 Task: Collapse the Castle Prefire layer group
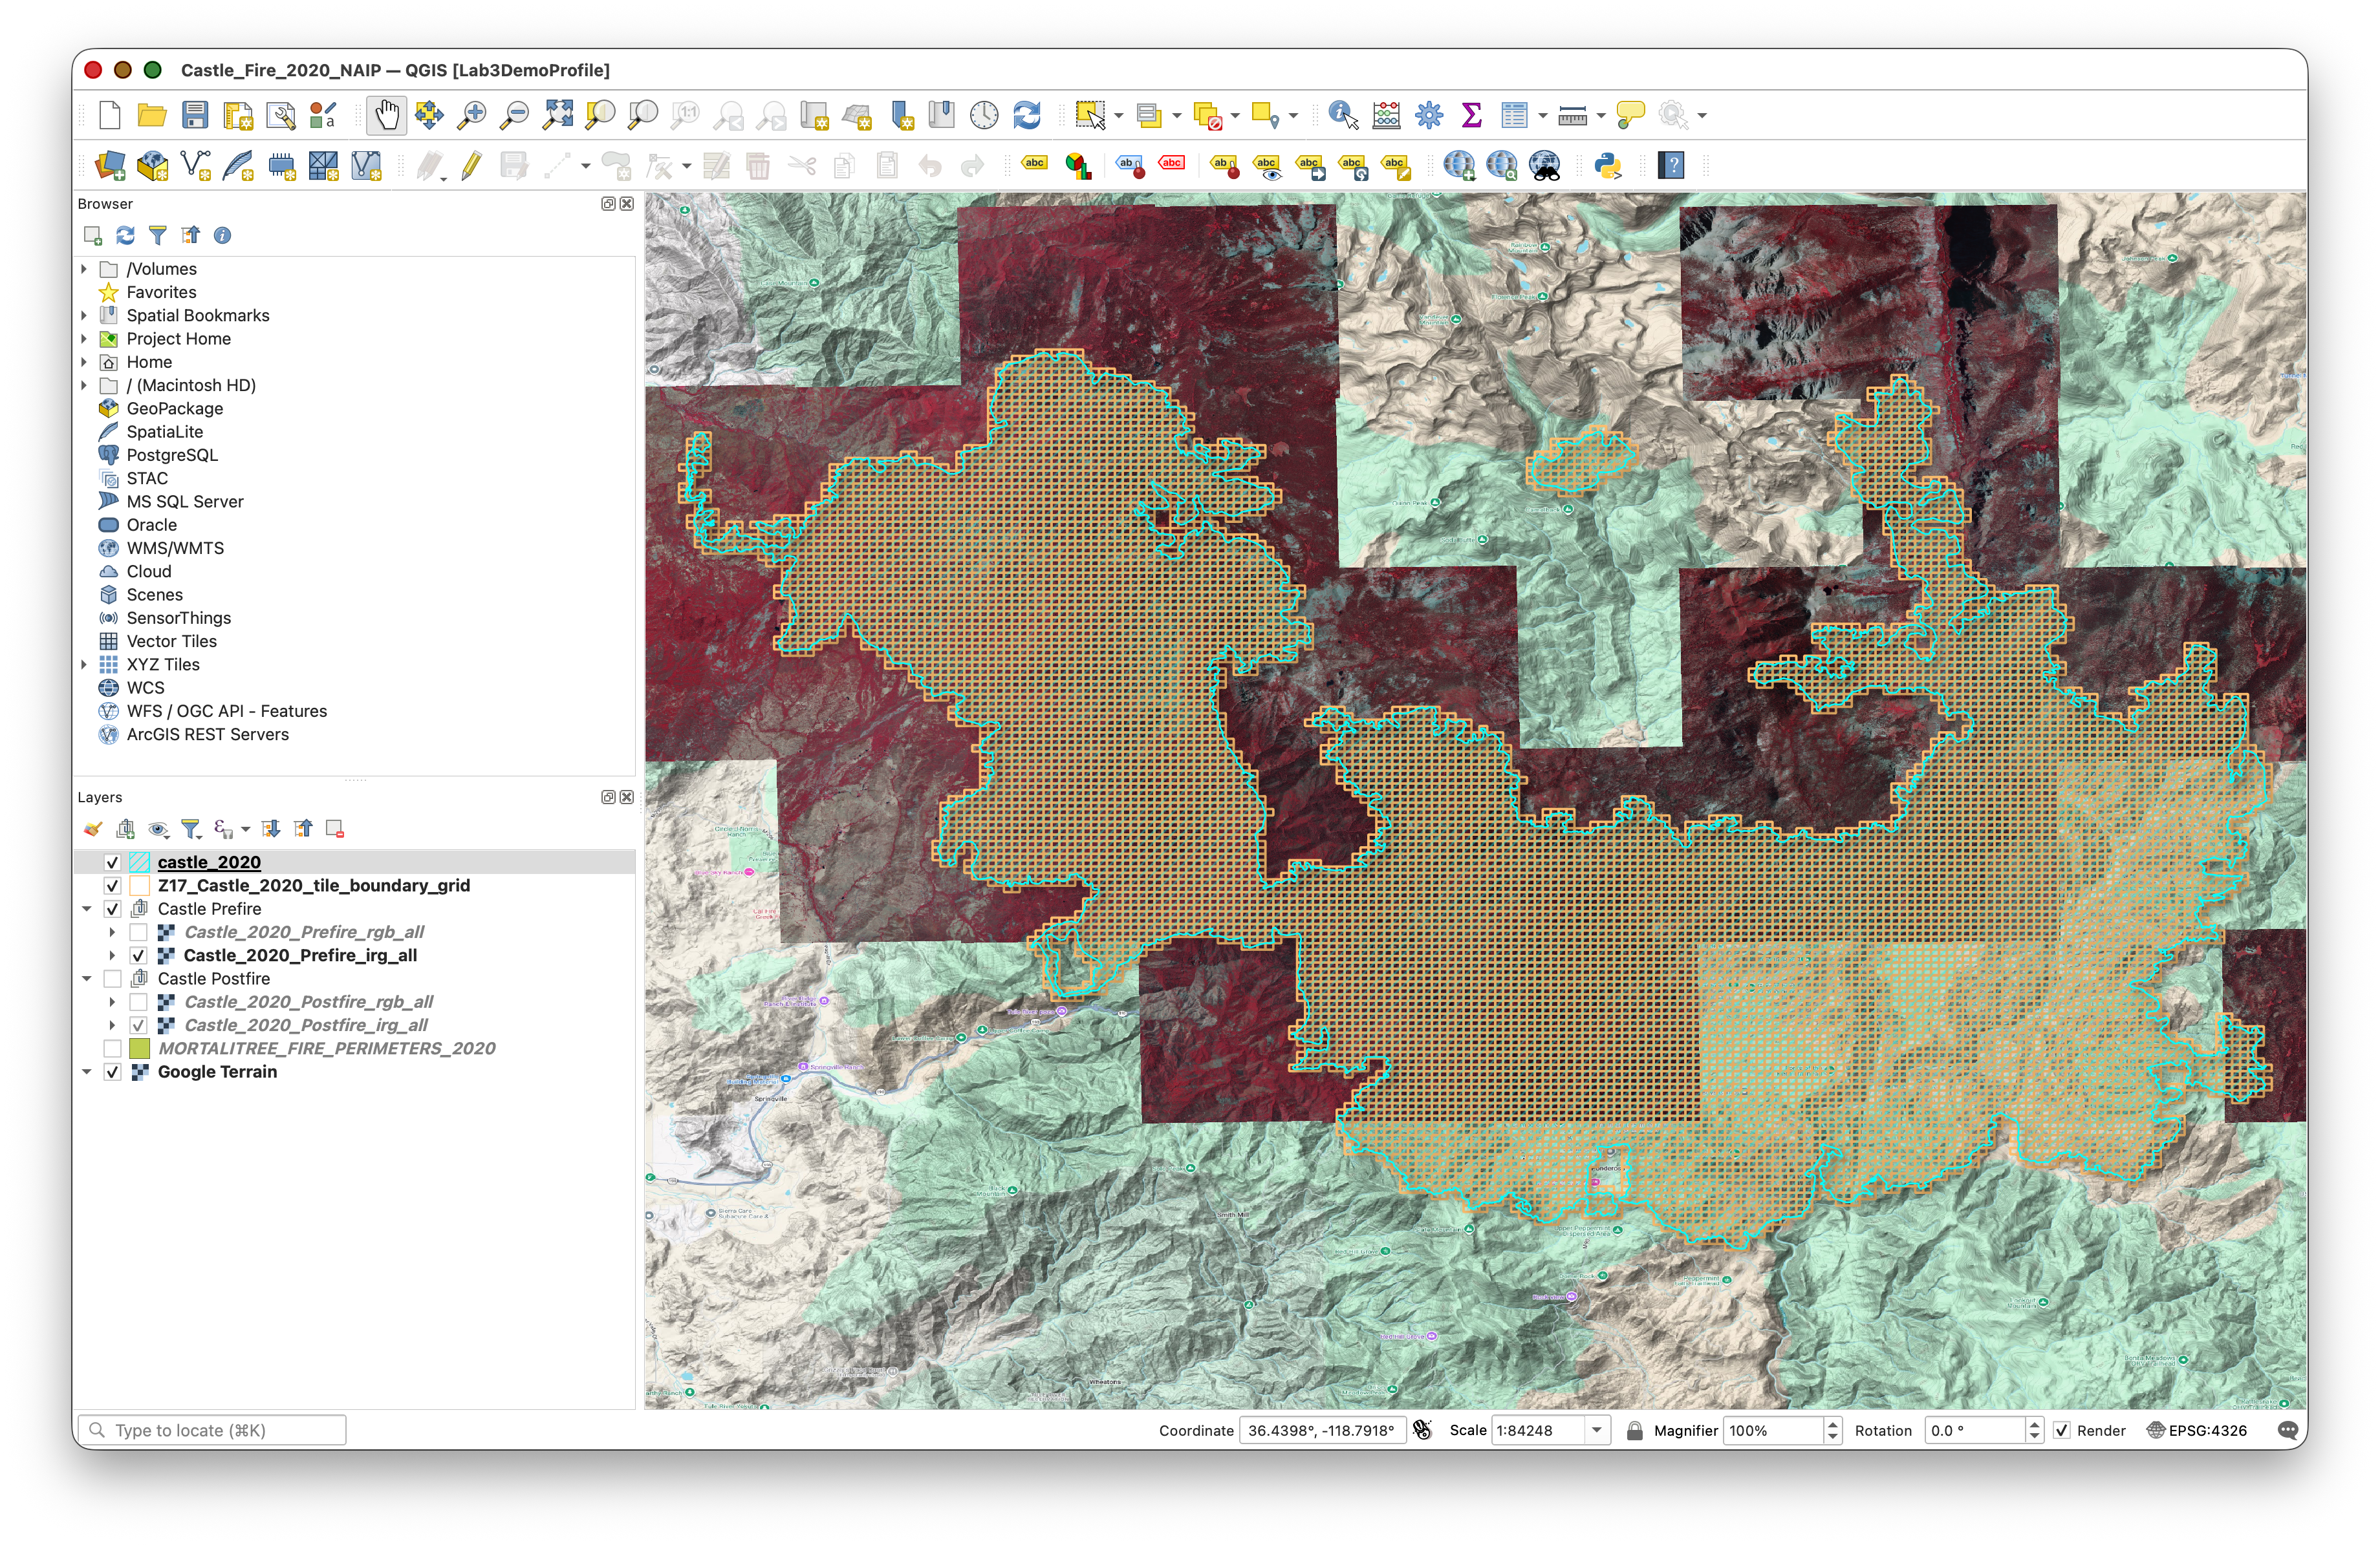(x=87, y=908)
